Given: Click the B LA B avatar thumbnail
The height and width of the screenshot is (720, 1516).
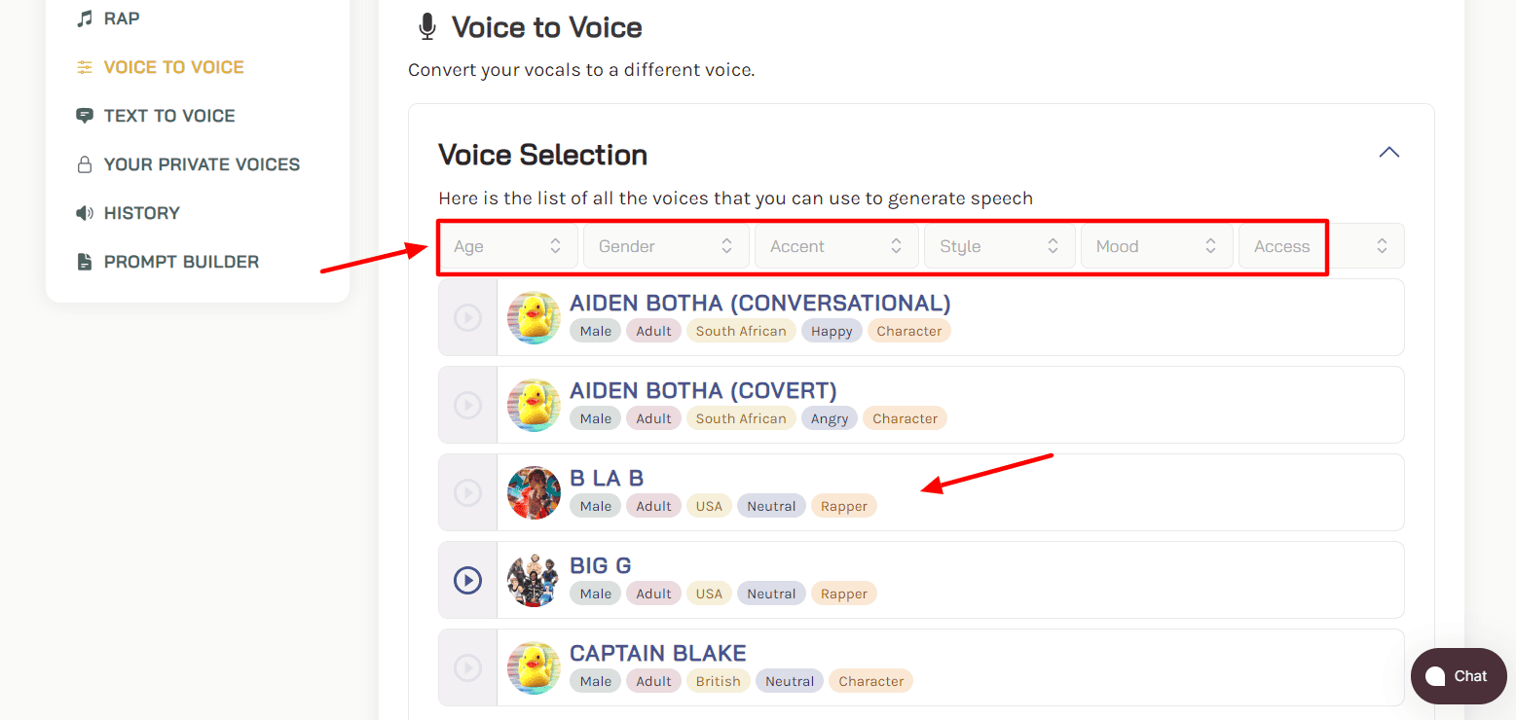Looking at the screenshot, I should click(x=534, y=493).
